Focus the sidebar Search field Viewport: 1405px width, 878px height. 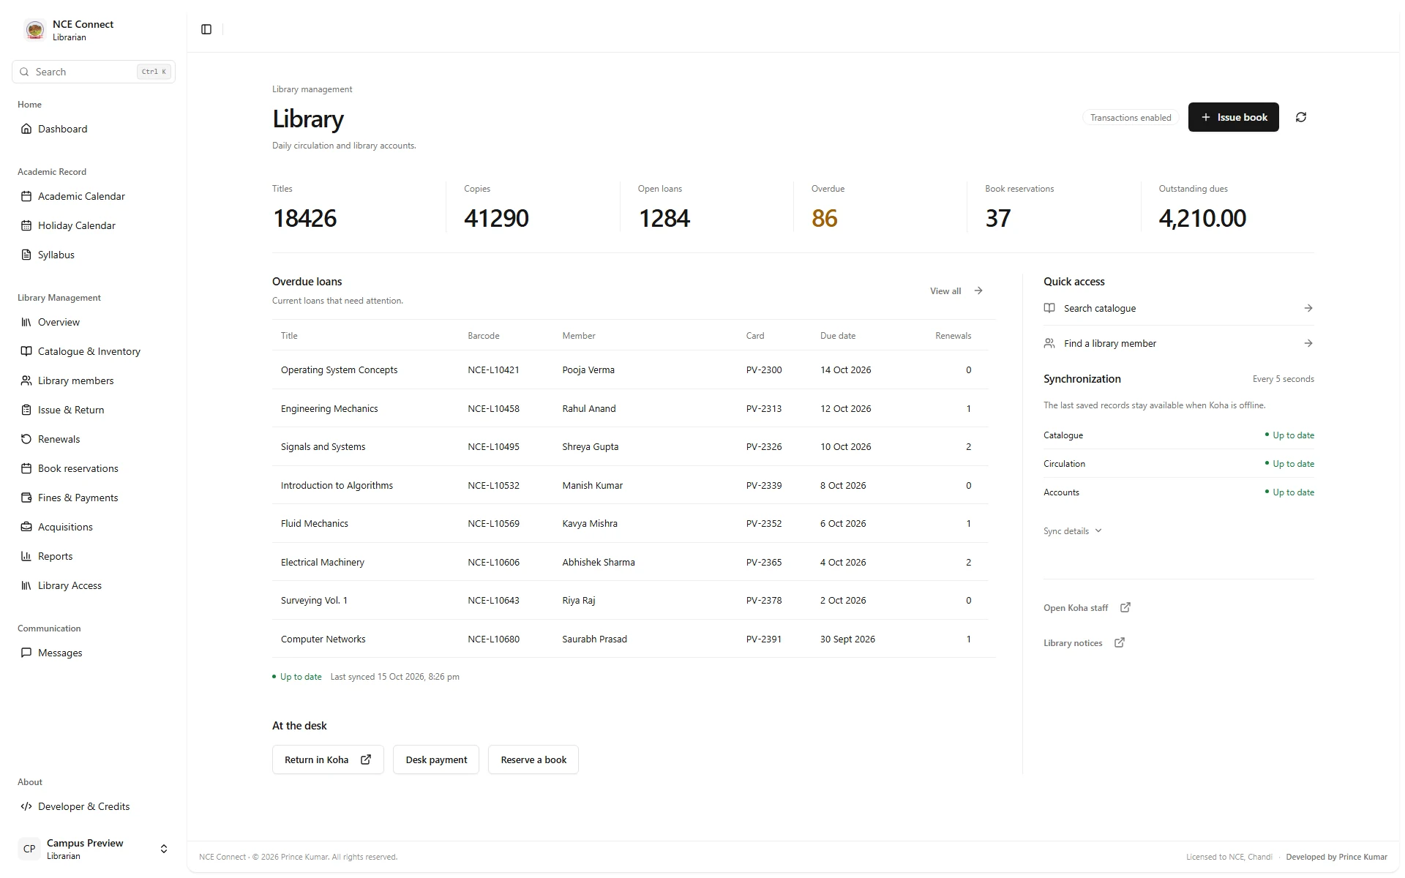click(94, 72)
